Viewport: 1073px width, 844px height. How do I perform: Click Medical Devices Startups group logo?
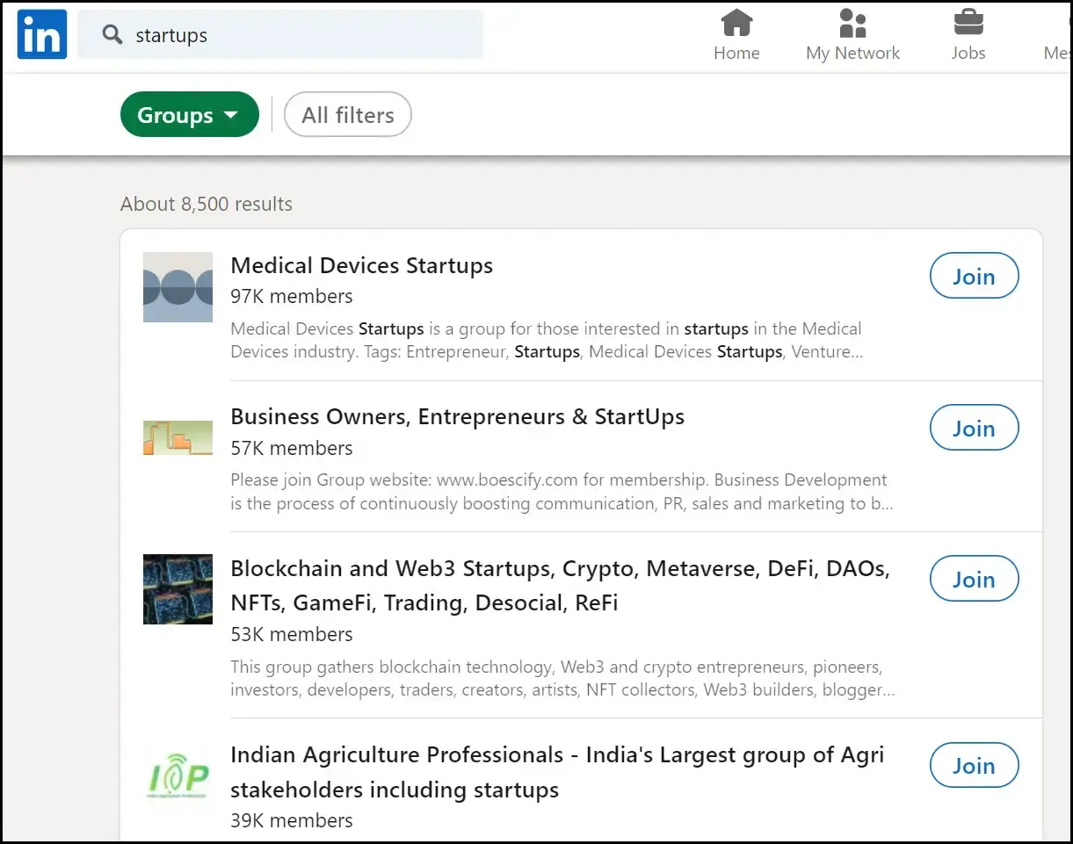point(178,287)
